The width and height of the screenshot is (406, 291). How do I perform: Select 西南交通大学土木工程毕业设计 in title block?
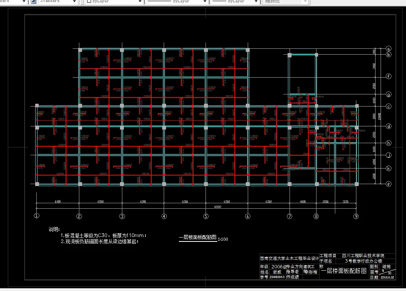point(289,257)
